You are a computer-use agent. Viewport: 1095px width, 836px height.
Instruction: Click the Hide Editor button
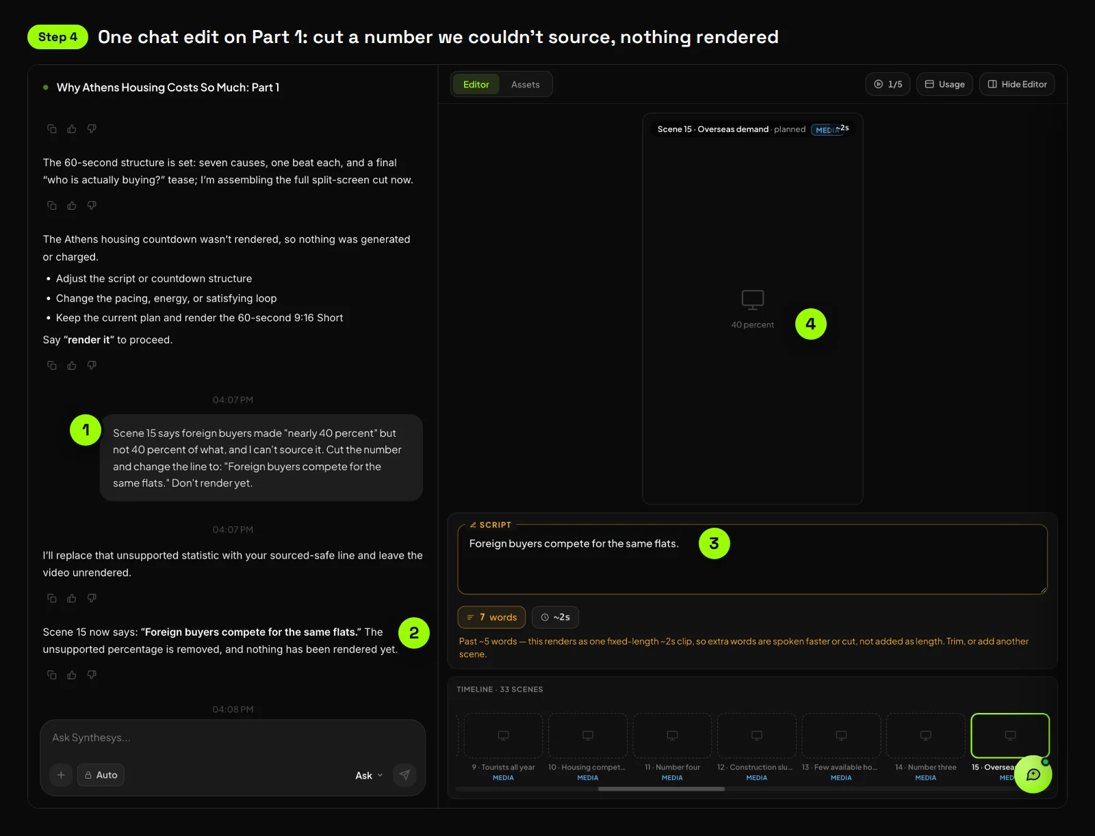click(1017, 84)
